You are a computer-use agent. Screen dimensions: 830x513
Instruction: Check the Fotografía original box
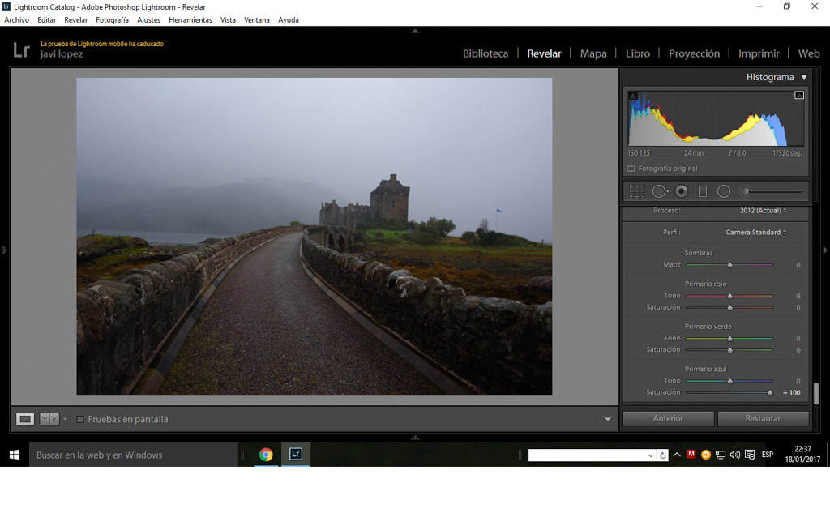(x=631, y=169)
